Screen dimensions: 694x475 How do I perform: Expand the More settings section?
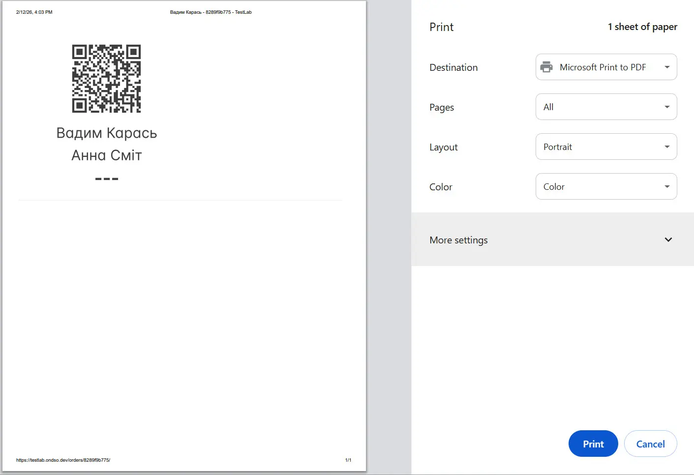pyautogui.click(x=459, y=240)
